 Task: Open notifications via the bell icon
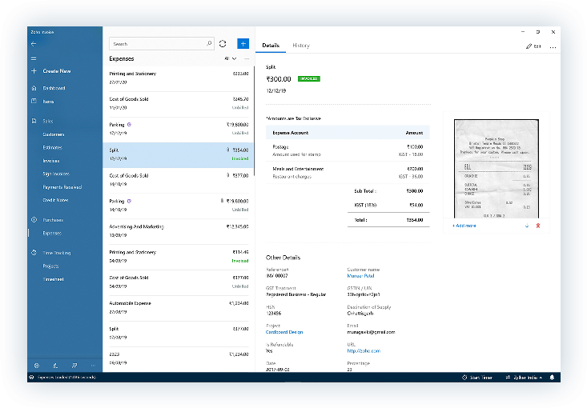click(x=552, y=377)
